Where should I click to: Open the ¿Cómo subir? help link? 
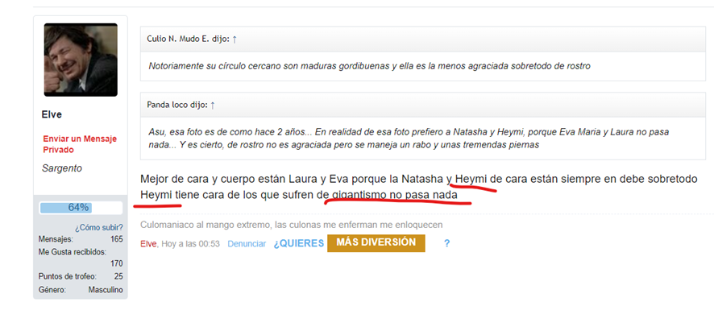tap(98, 227)
